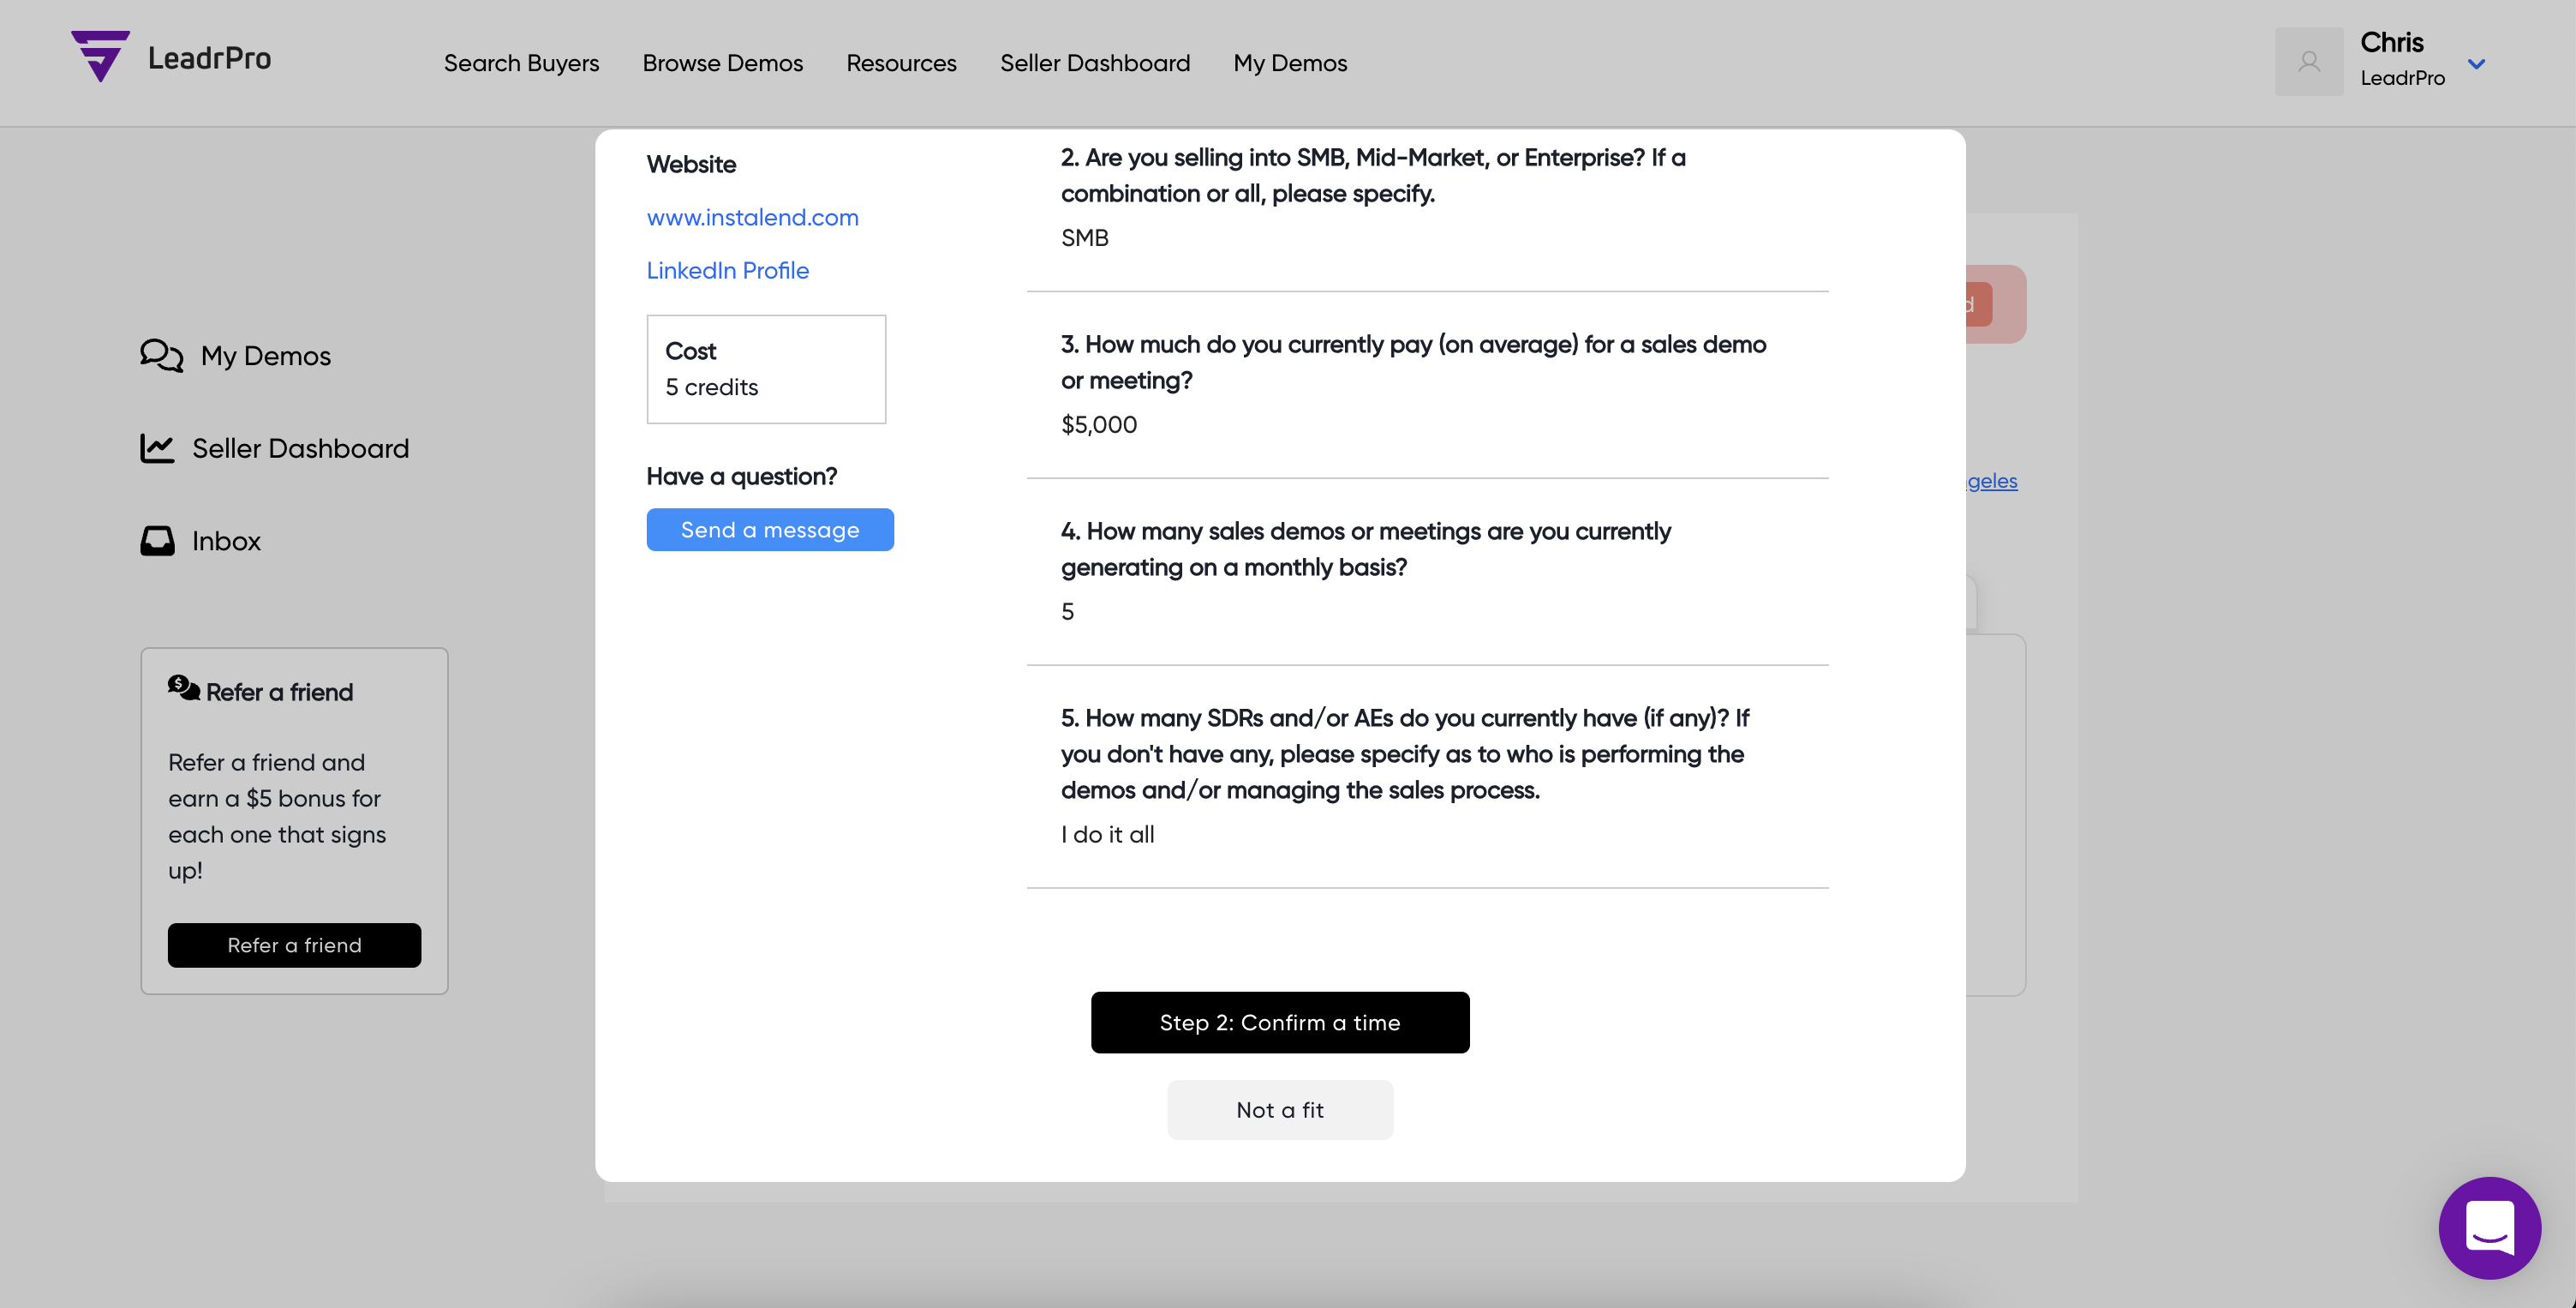Click the Send a message button
The image size is (2576, 1308).
[769, 530]
